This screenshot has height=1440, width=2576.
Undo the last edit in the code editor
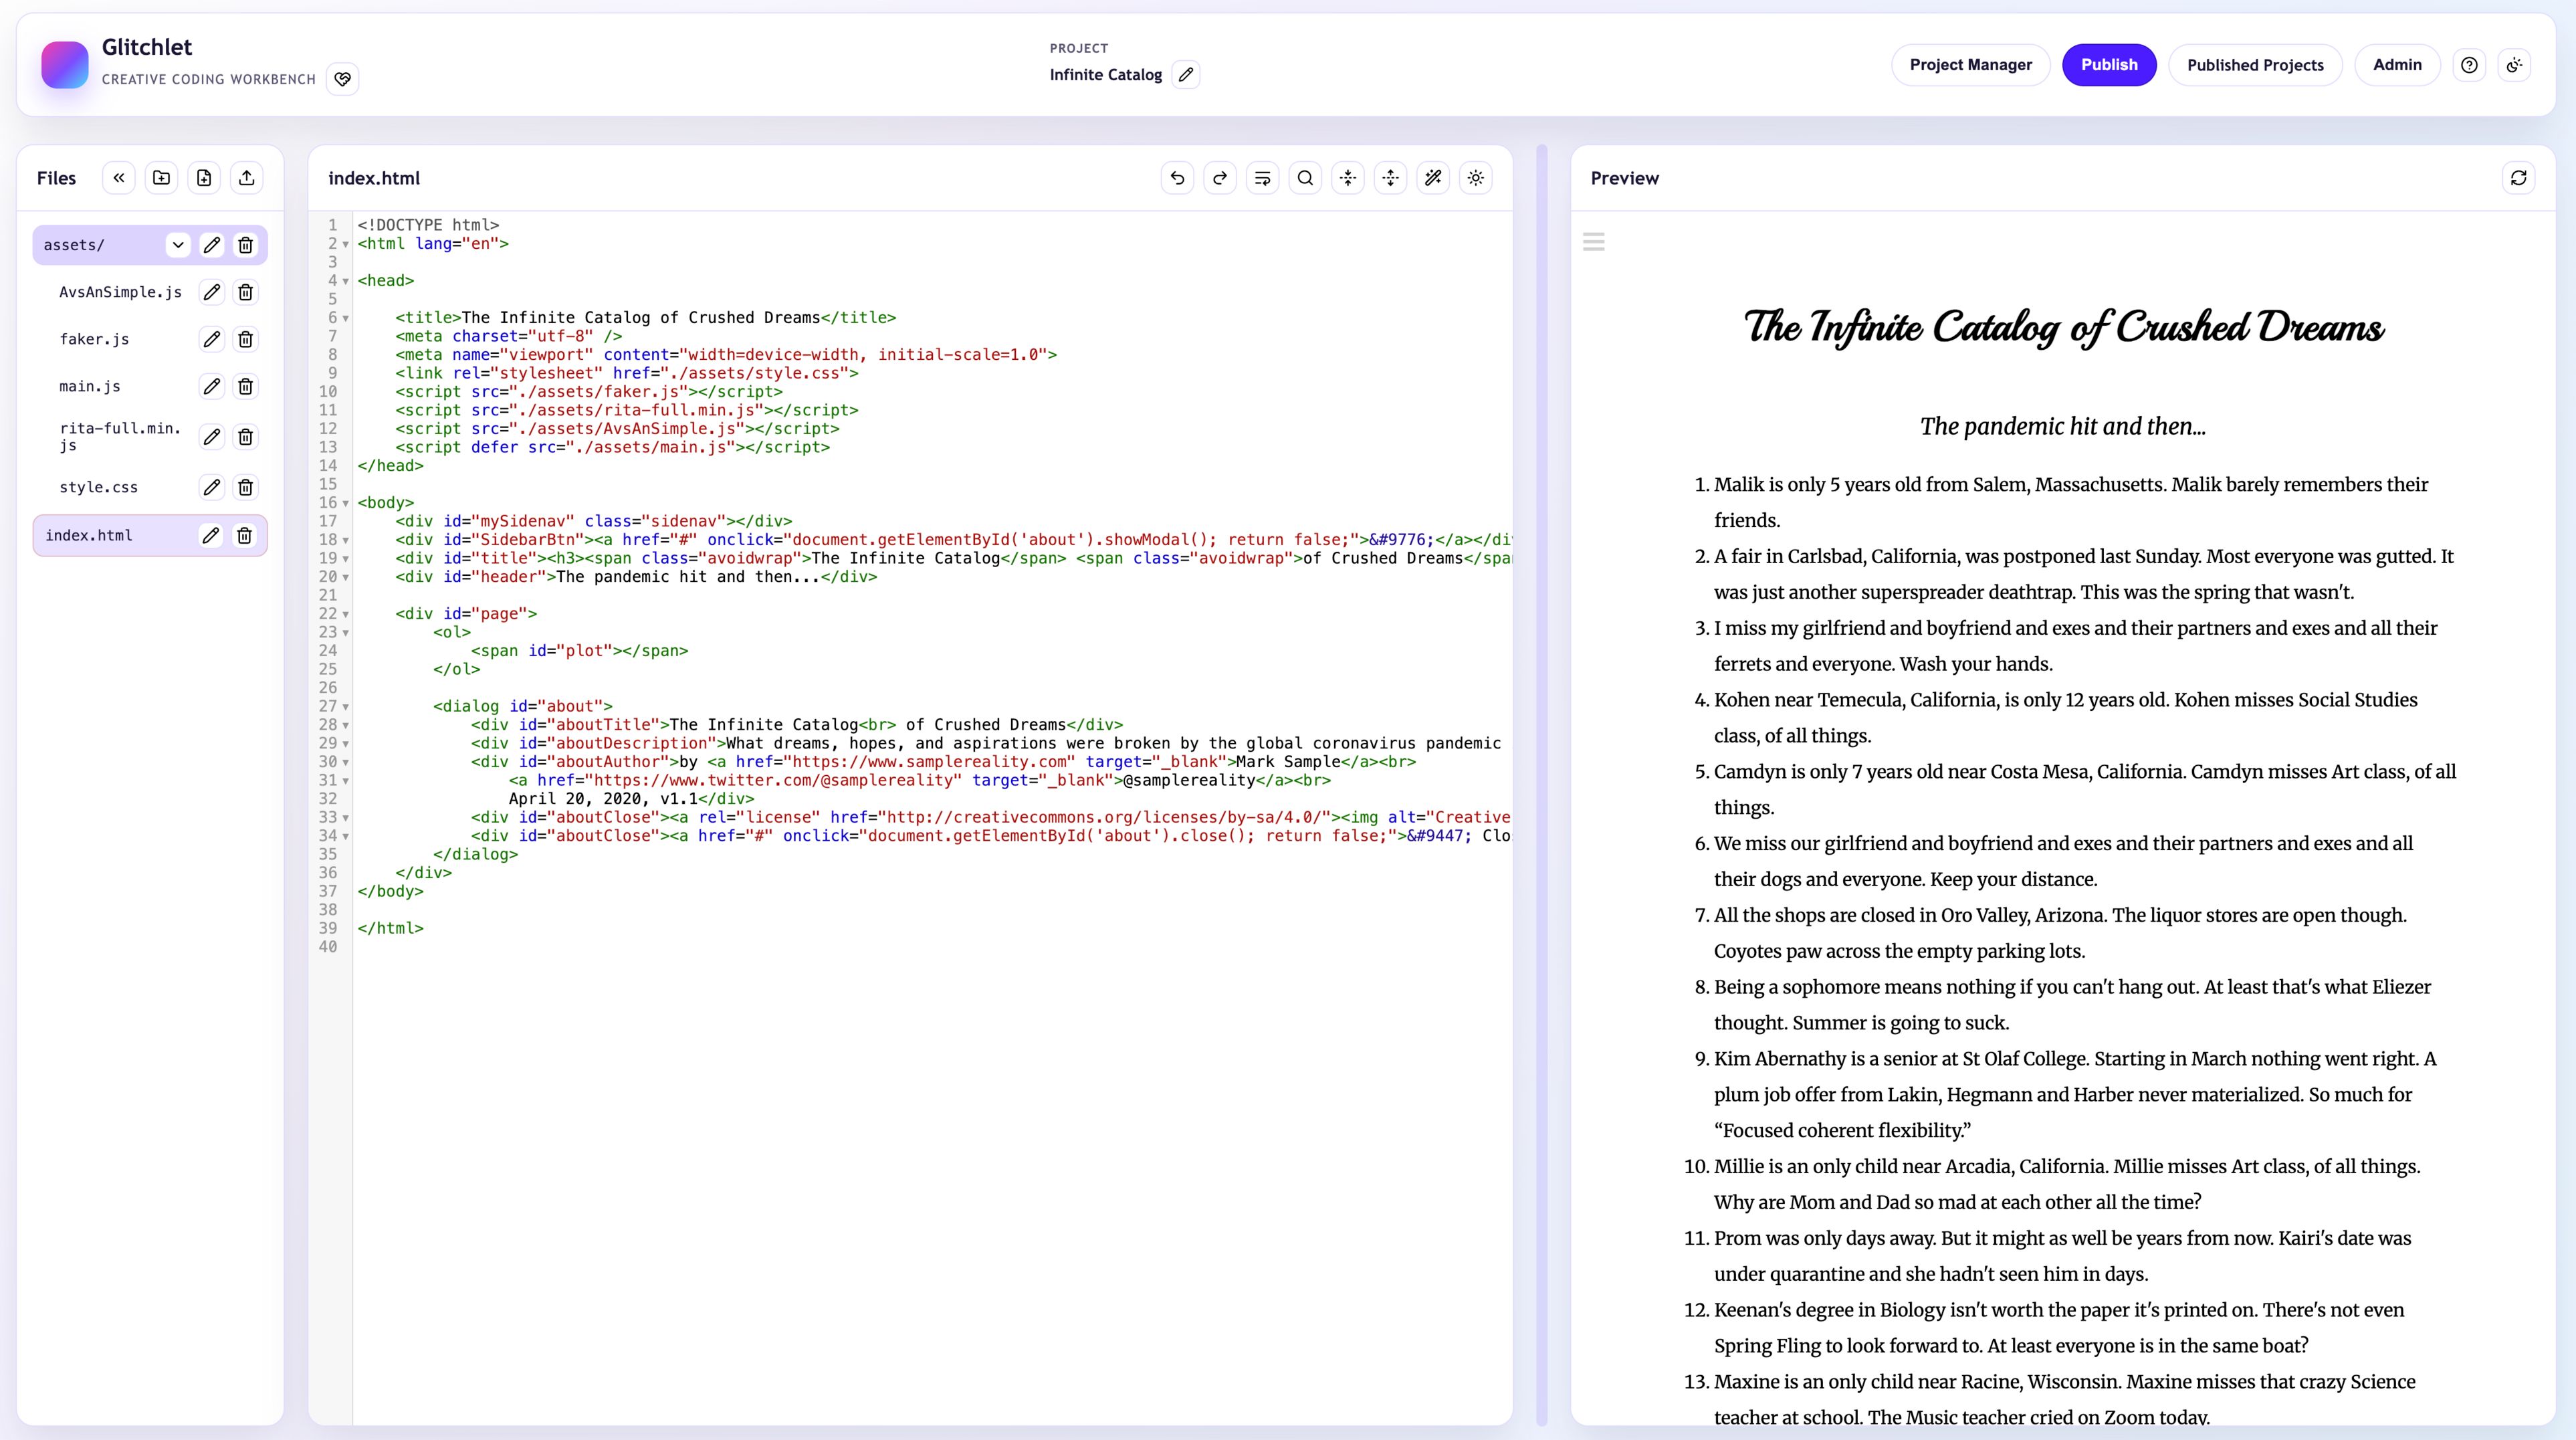point(1177,178)
